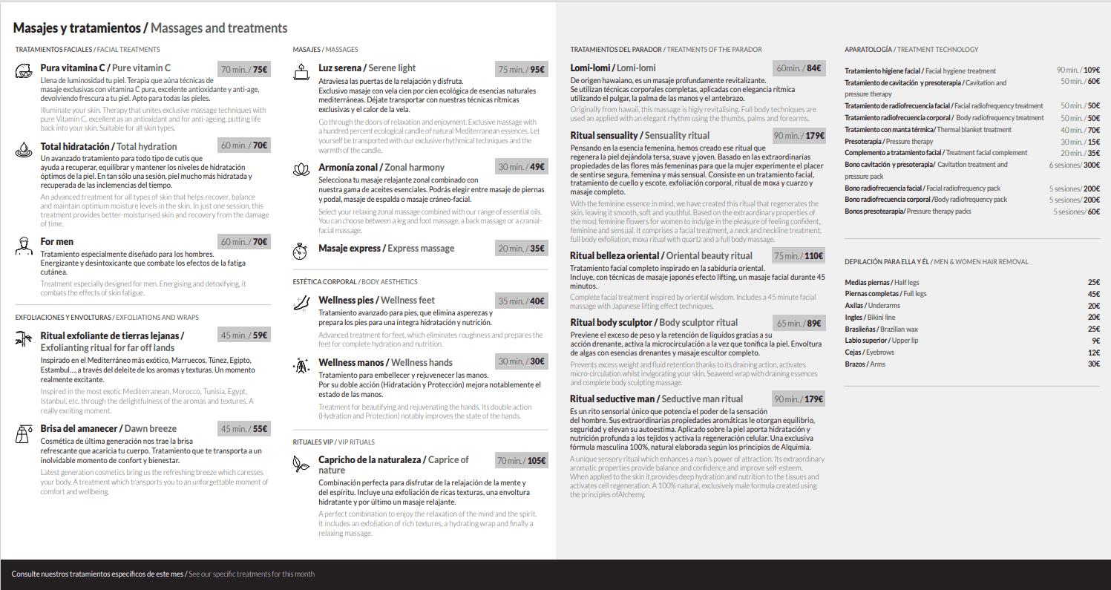Click the 'Ingles / Bikini line' row
This screenshot has height=590, width=1111.
pyautogui.click(x=972, y=318)
